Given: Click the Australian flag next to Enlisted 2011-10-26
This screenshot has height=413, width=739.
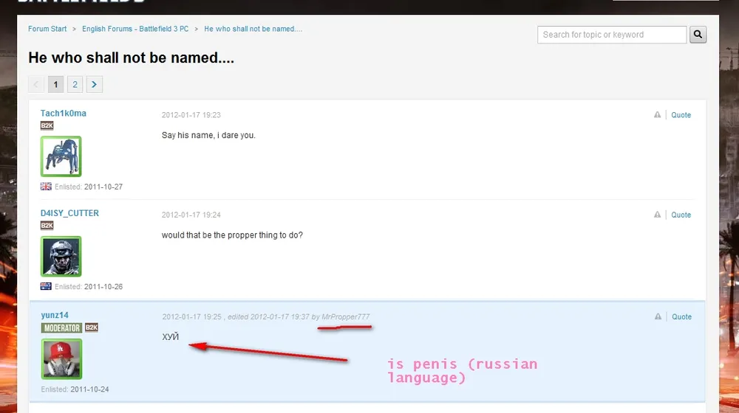Looking at the screenshot, I should click(46, 286).
